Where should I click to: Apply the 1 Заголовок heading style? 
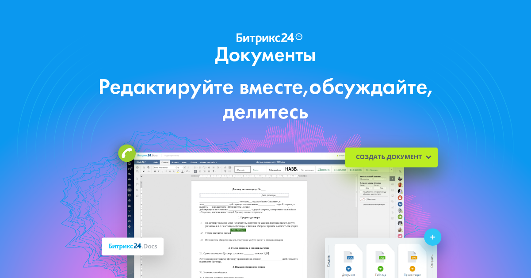pyautogui.click(x=324, y=169)
